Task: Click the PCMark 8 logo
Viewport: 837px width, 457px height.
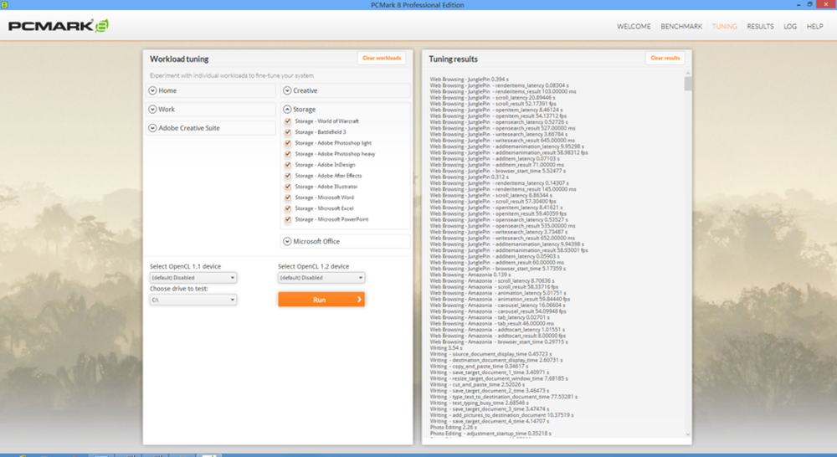Action: pyautogui.click(x=59, y=26)
